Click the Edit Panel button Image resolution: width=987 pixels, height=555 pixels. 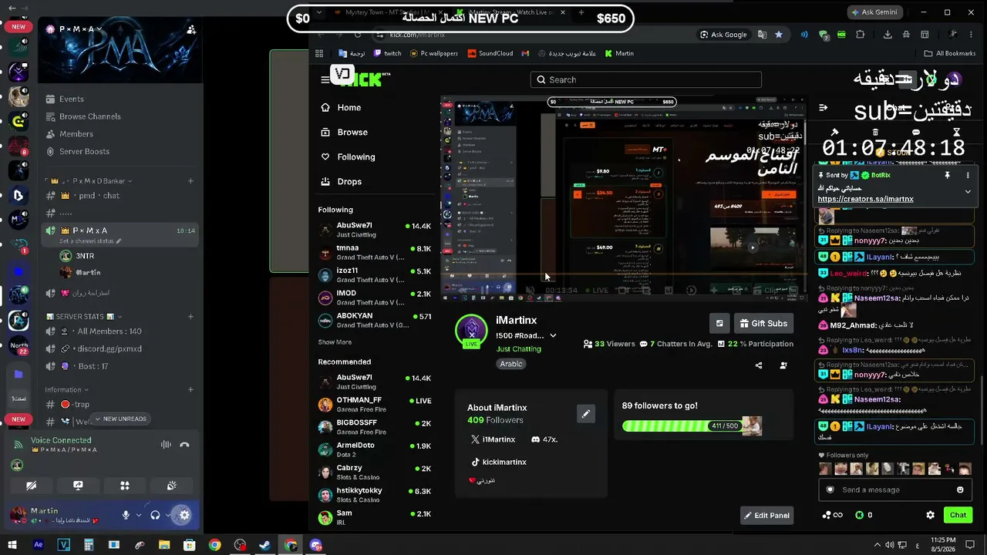[766, 516]
